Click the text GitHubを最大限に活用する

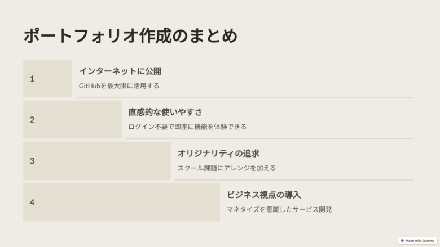[119, 86]
